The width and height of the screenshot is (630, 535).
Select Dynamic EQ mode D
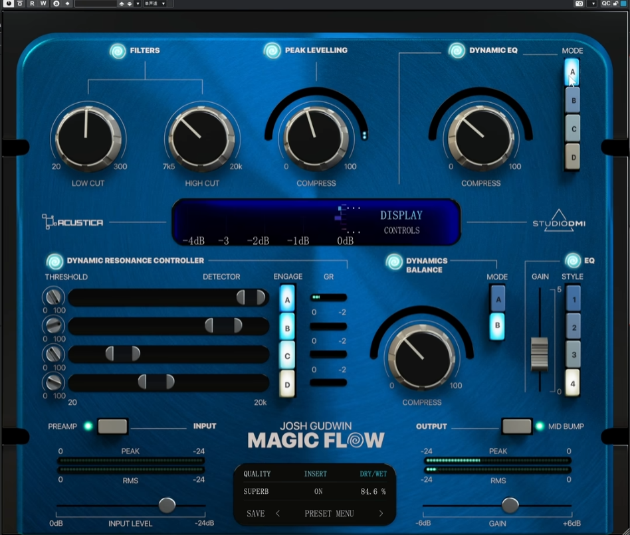(x=573, y=157)
